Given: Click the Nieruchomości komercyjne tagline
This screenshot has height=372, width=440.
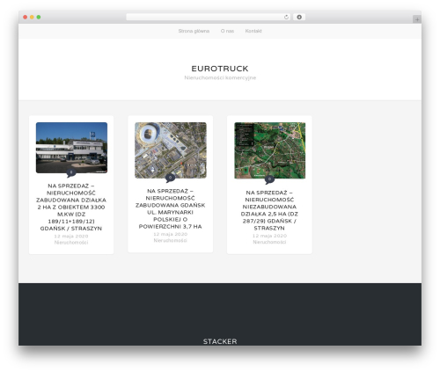Looking at the screenshot, I should 220,77.
